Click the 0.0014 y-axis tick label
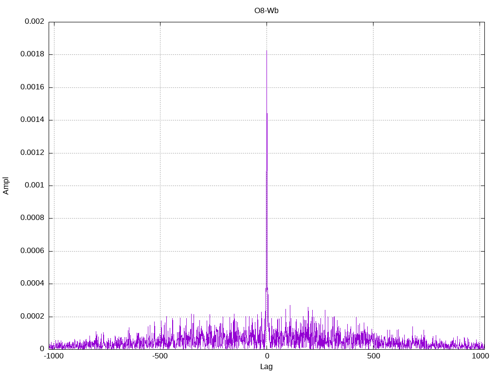Image resolution: width=498 pixels, height=373 pixels. tap(32, 120)
